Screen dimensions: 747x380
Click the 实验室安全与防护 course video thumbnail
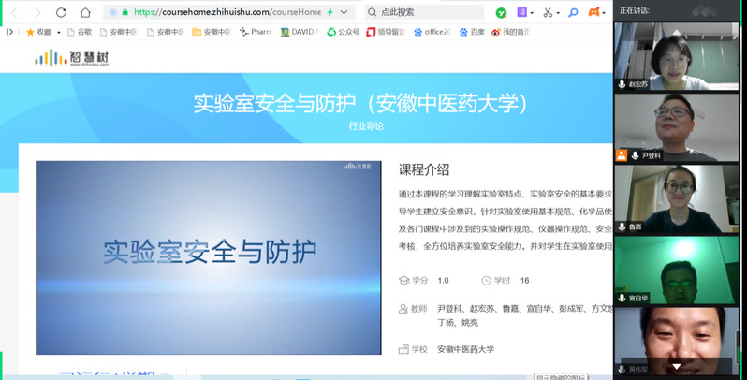208,257
